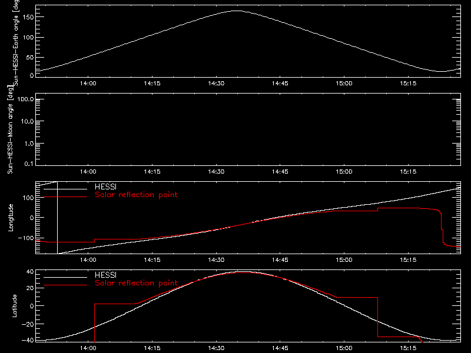This screenshot has width=471, height=353.
Task: Click white HESSI legend line sample in Longitude plot
Action: tap(65, 189)
